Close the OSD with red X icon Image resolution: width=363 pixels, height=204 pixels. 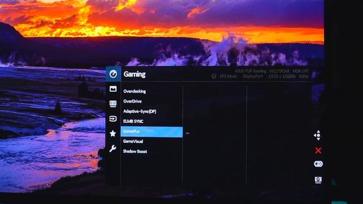(x=318, y=151)
